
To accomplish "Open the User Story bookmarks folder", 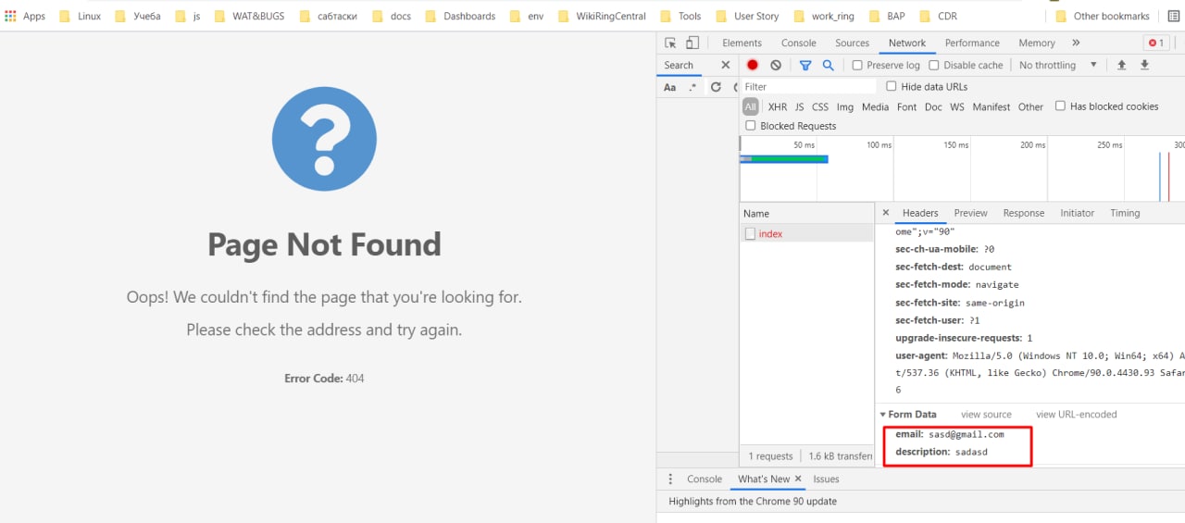I will tap(747, 16).
